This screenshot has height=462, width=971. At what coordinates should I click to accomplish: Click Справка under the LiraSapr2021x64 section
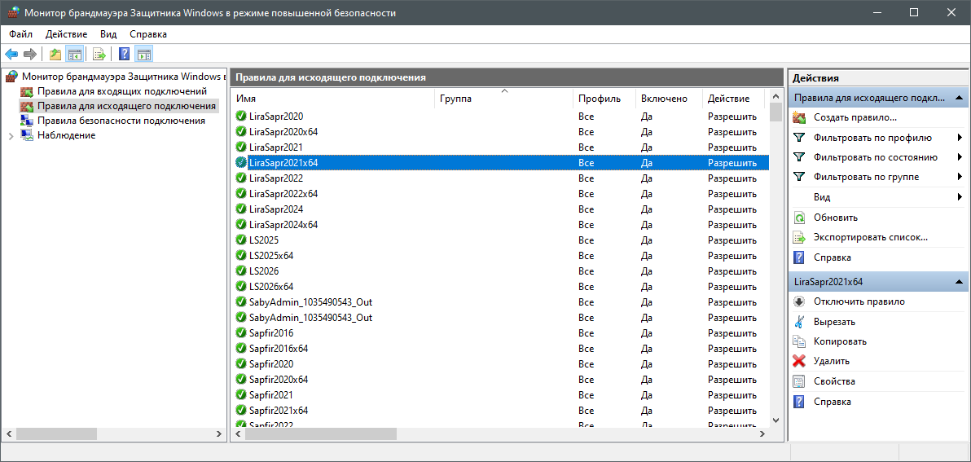point(833,402)
